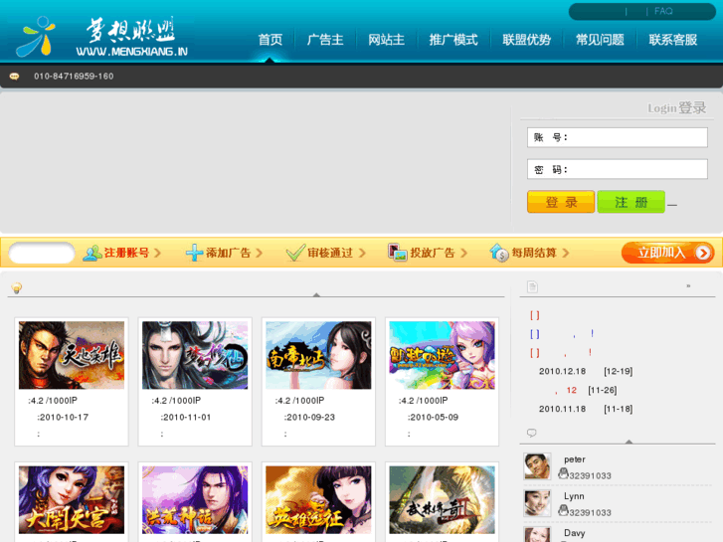Image resolution: width=723 pixels, height=542 pixels.
Task: Open the 首页 navigation tab
Action: tap(271, 40)
